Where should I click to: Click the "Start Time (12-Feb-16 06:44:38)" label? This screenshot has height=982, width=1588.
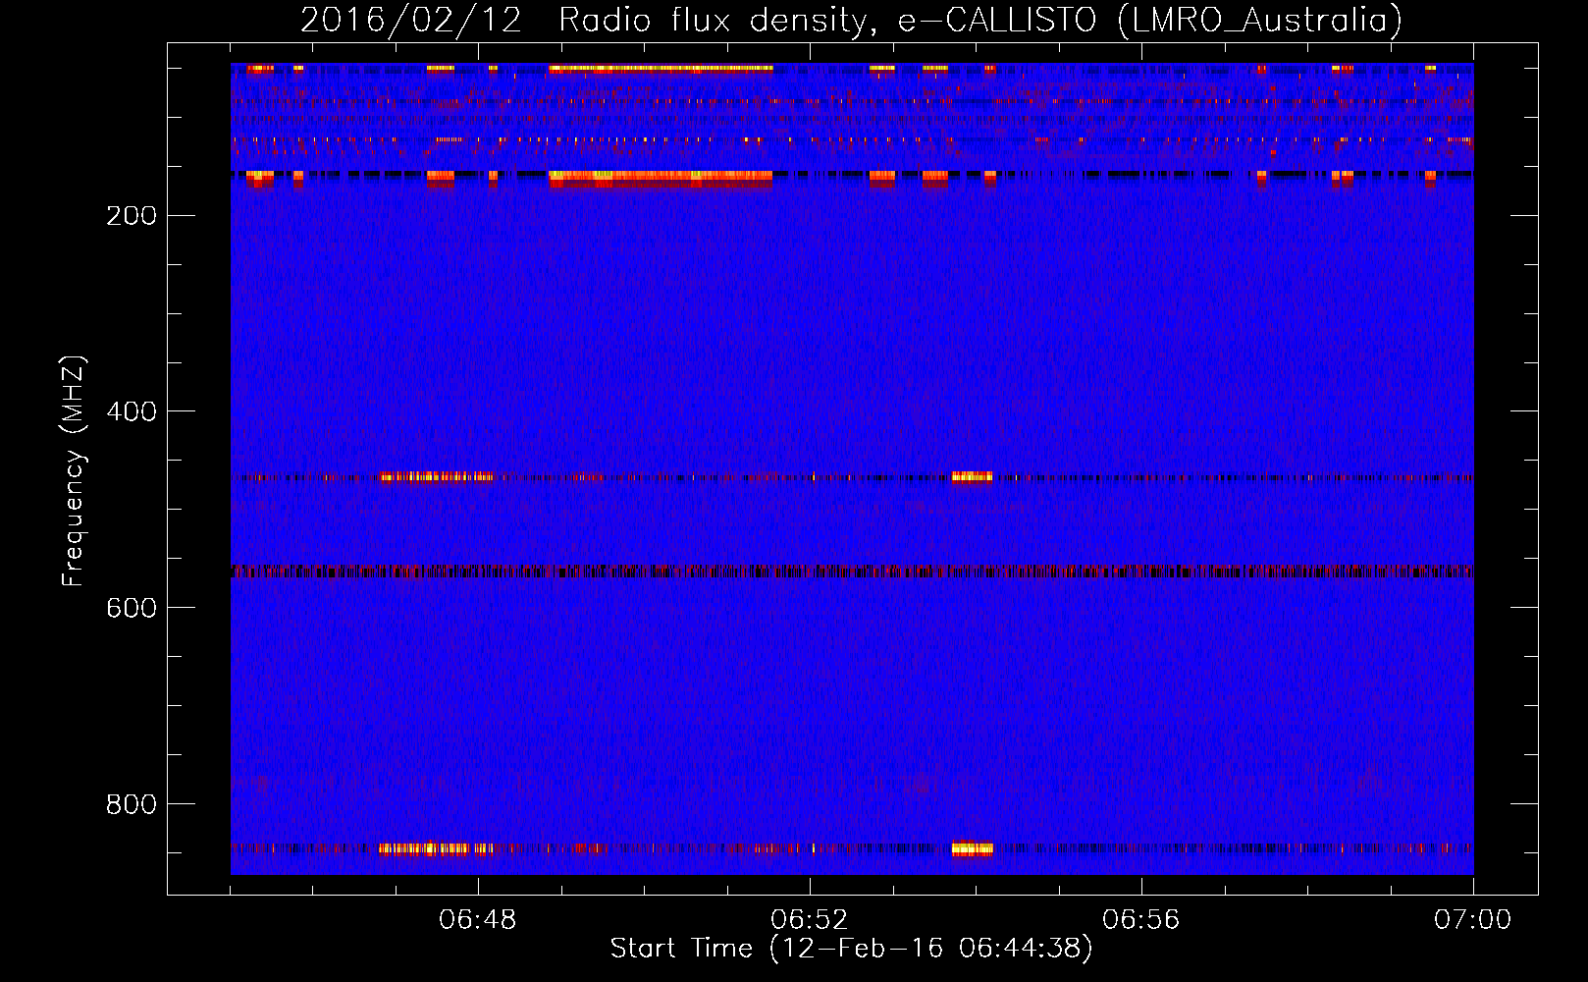tap(851, 949)
